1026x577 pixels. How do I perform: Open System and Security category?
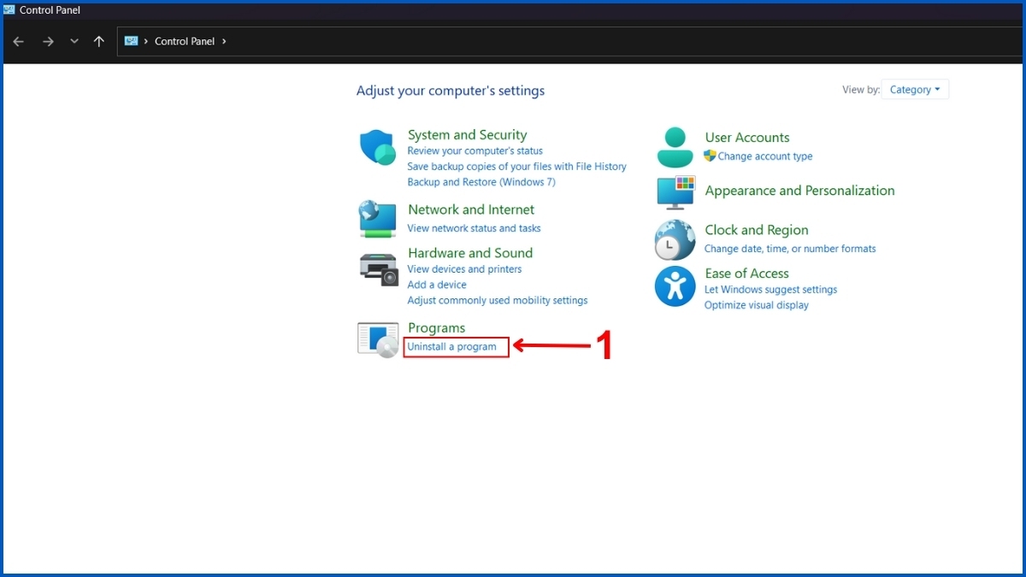tap(467, 135)
